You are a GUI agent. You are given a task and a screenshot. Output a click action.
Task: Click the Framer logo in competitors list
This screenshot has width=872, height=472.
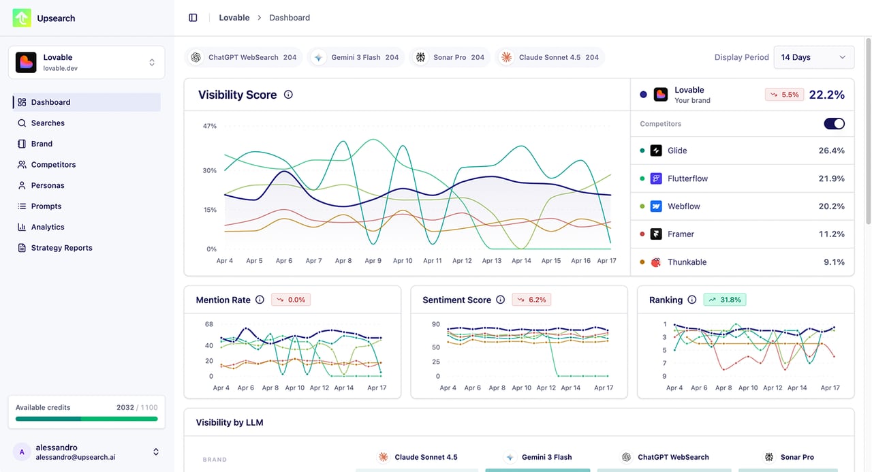click(x=656, y=234)
